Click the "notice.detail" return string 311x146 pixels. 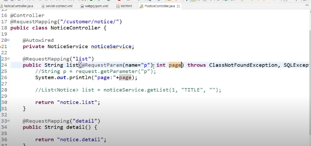pyautogui.click(x=80, y=140)
